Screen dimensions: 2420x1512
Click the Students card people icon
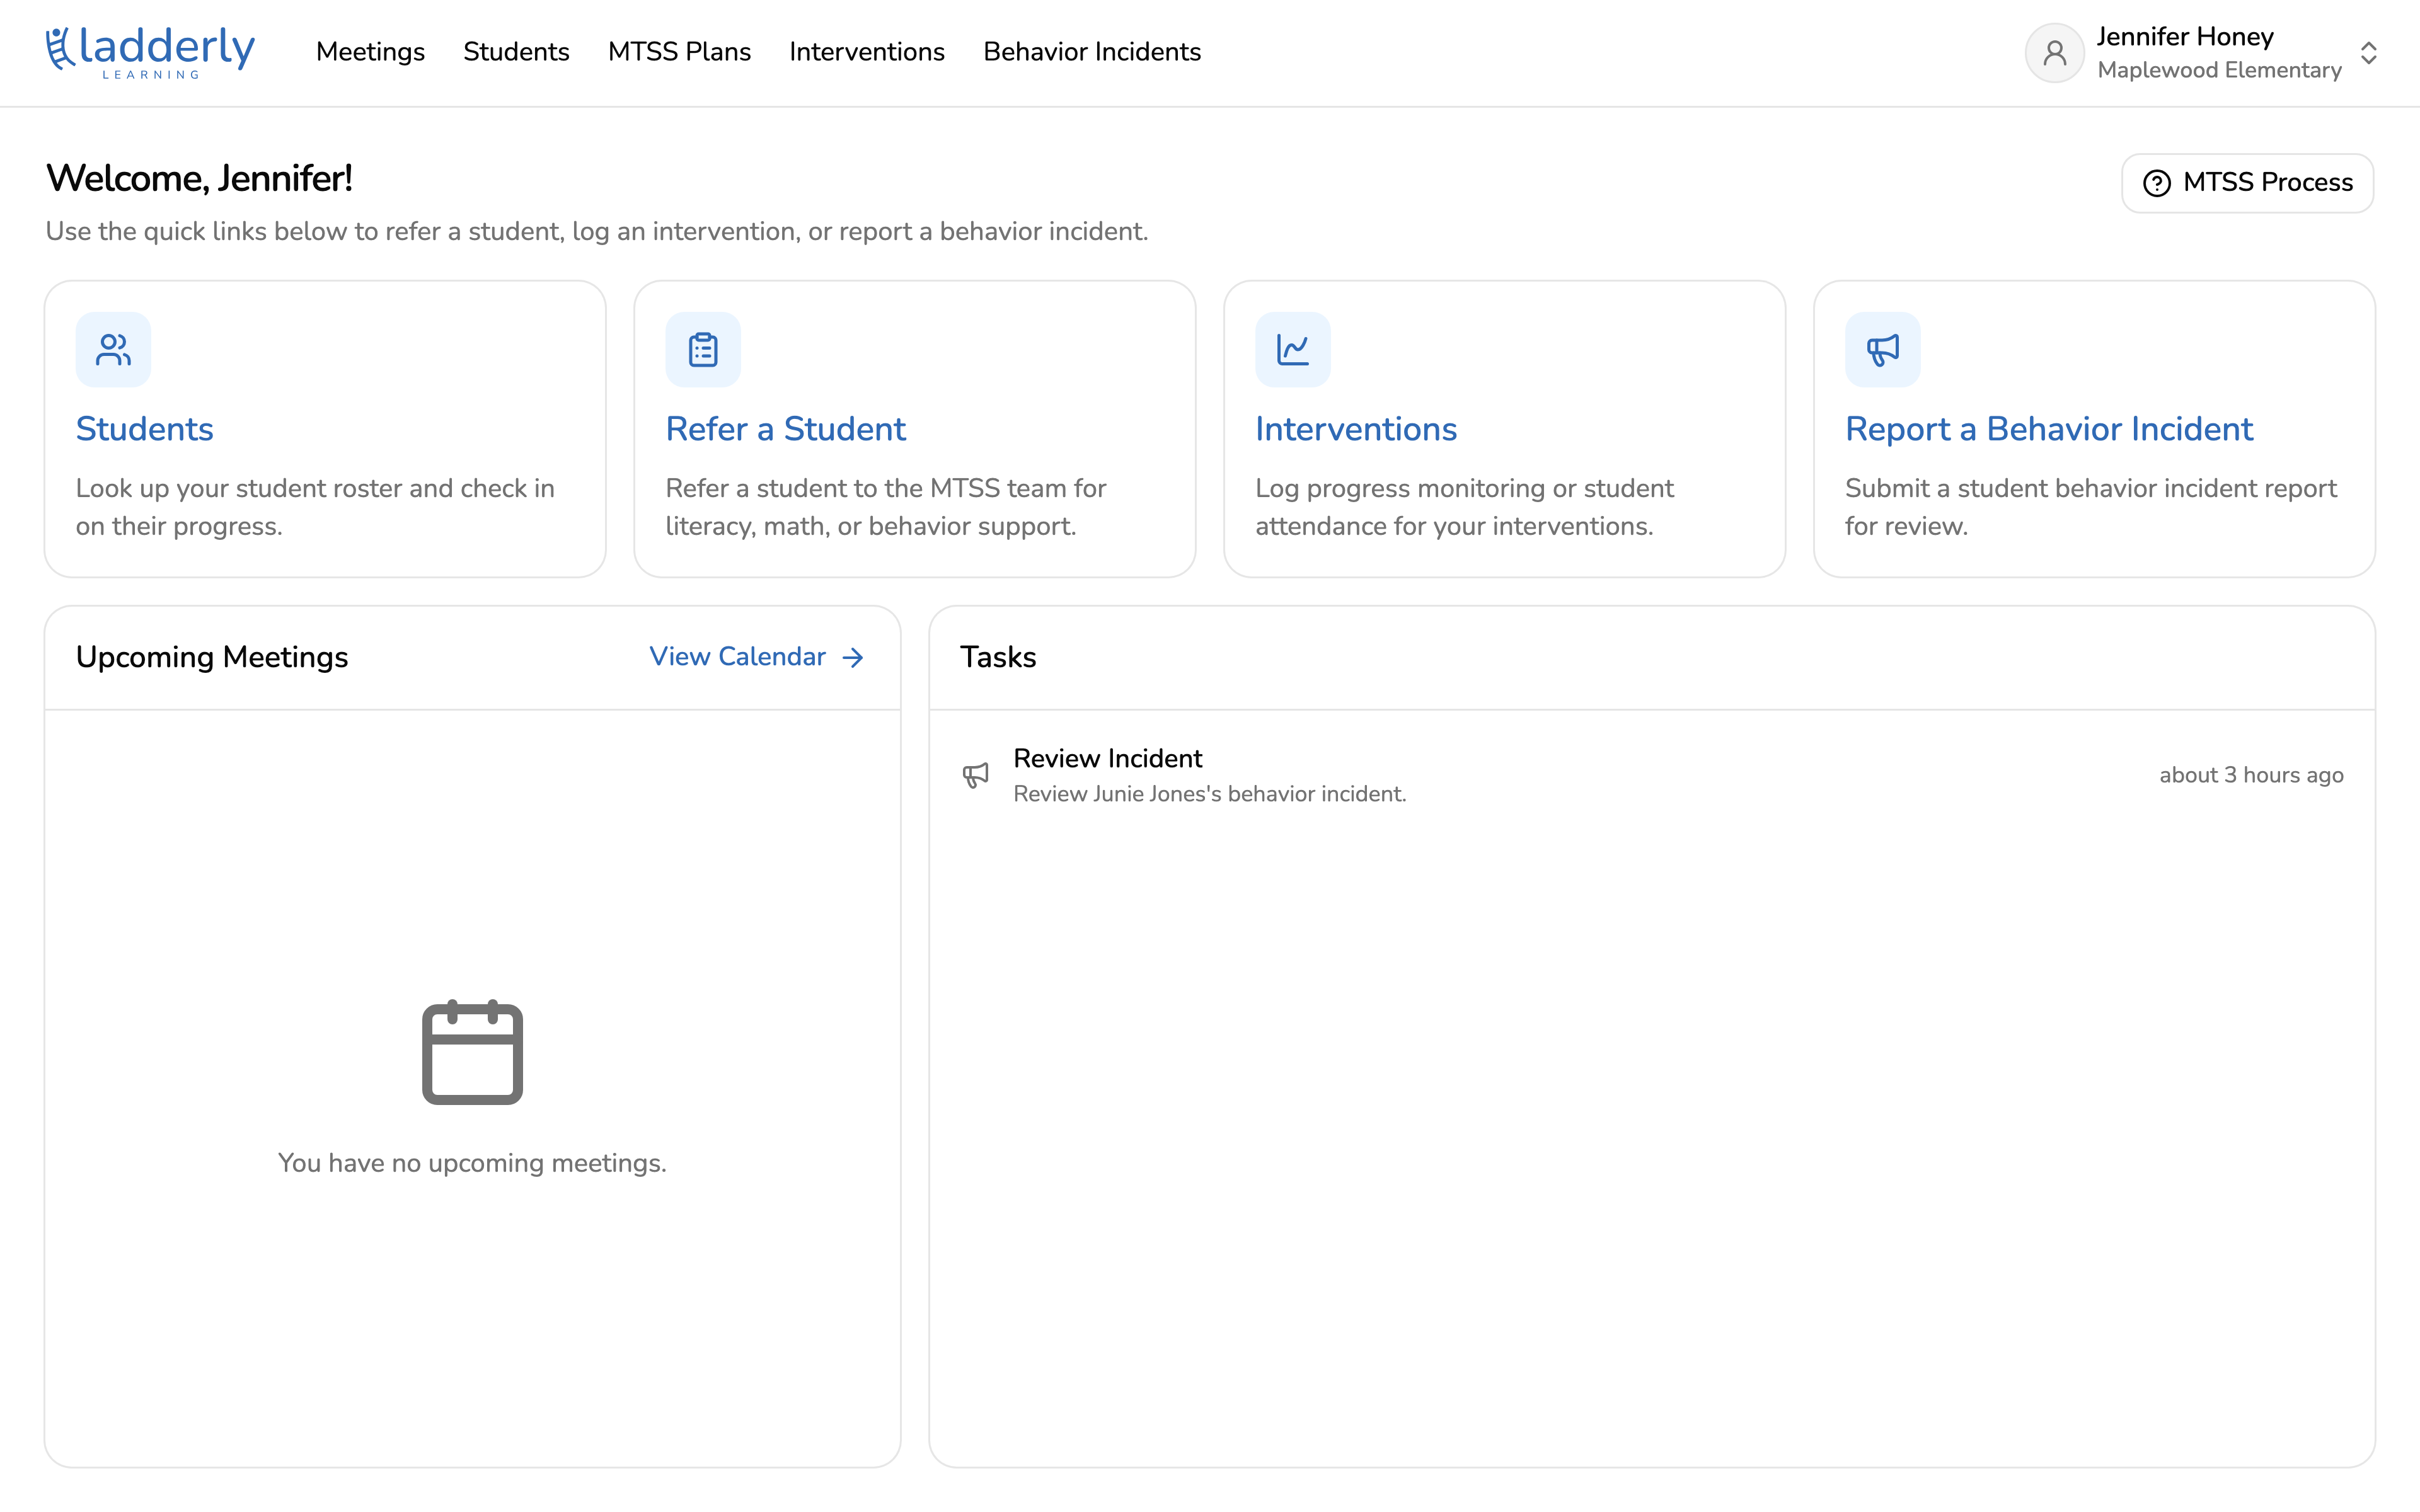click(x=113, y=349)
